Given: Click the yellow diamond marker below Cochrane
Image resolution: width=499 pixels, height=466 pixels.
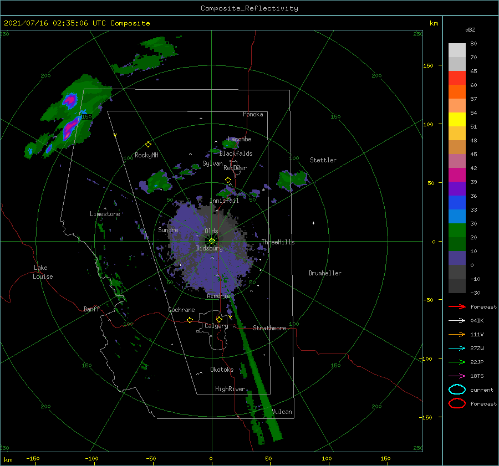Looking at the screenshot, I should (x=190, y=320).
